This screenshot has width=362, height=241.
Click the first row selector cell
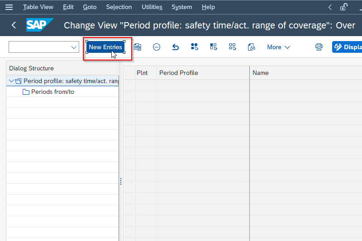click(129, 85)
